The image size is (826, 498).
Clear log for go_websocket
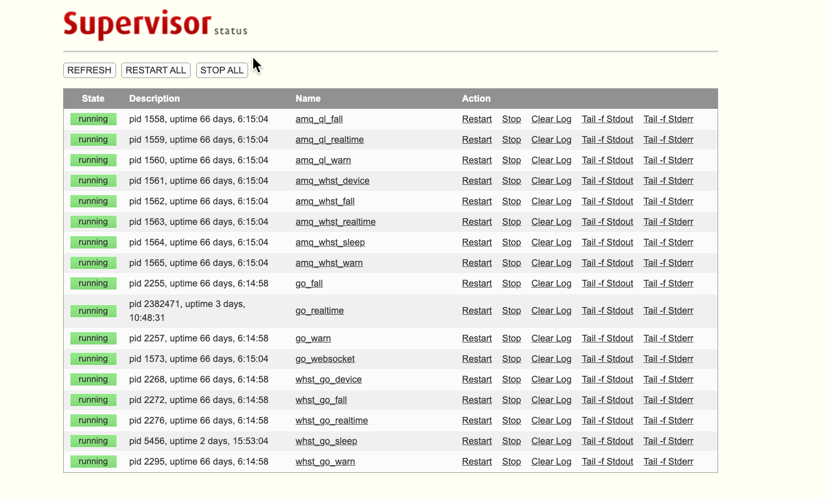tap(551, 359)
